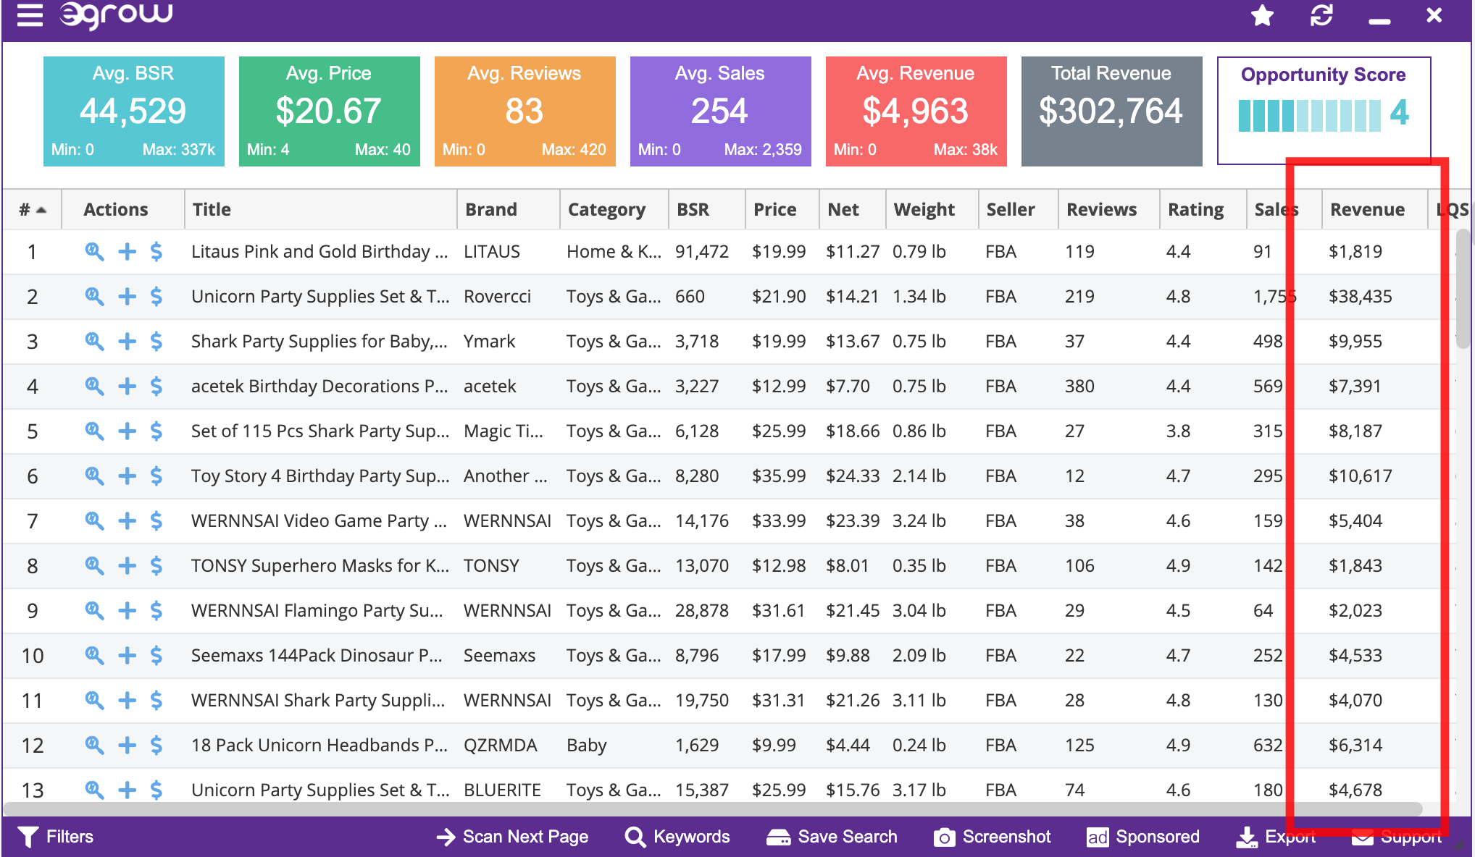The width and height of the screenshot is (1475, 857).
Task: Click the dollar icon for Toy Story row 6
Action: (156, 476)
